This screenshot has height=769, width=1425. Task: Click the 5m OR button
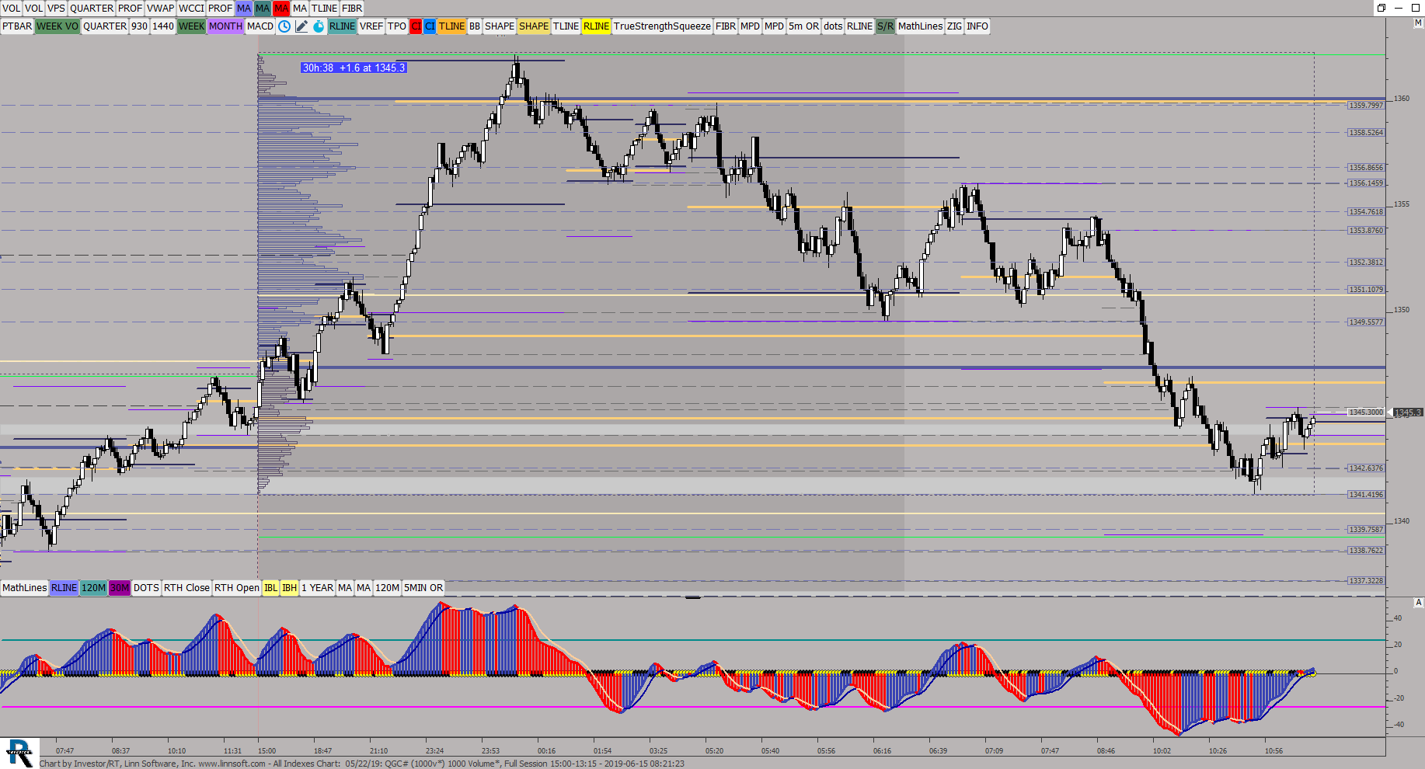[803, 26]
